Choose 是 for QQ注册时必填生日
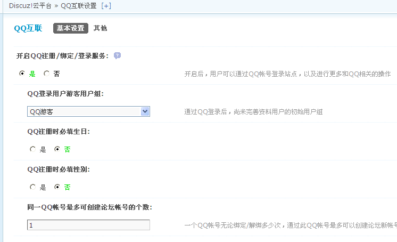The height and width of the screenshot is (242, 397). coord(33,149)
